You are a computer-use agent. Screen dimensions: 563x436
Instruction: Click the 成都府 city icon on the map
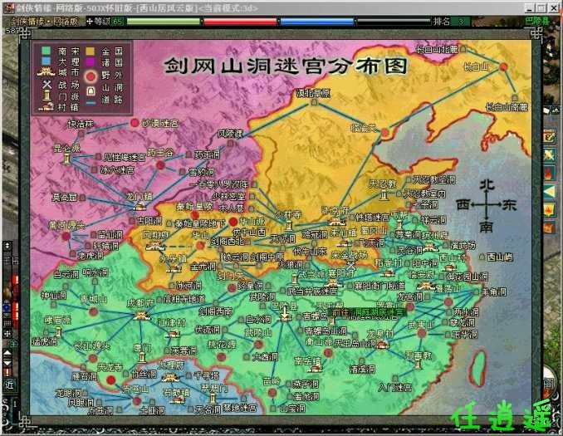(x=141, y=316)
